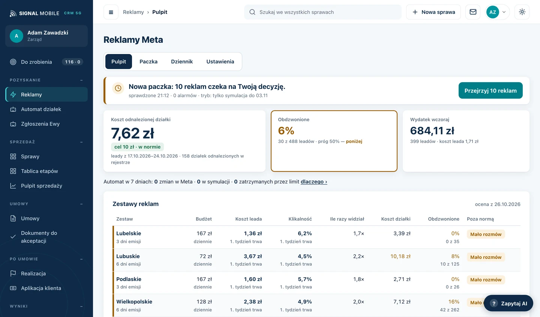Click the 684,11 zł yesterday spend value

click(x=432, y=131)
